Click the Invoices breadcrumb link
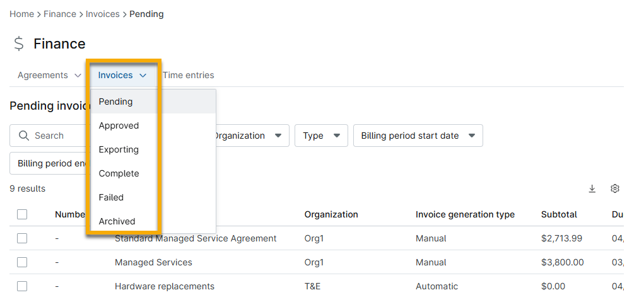This screenshot has width=627, height=295. [102, 14]
